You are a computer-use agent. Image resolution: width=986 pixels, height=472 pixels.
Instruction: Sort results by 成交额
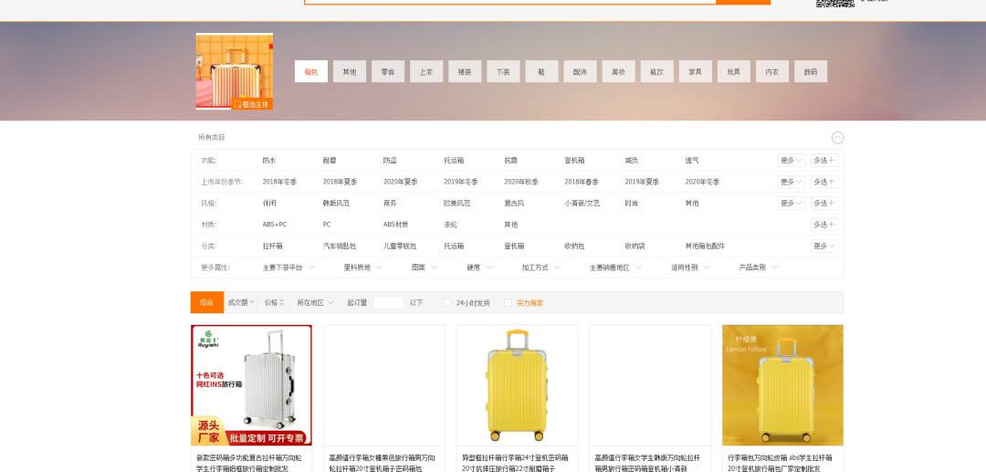pos(241,302)
